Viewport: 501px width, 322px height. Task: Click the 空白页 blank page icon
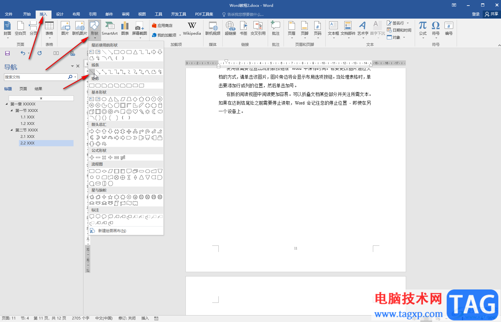coord(20,28)
